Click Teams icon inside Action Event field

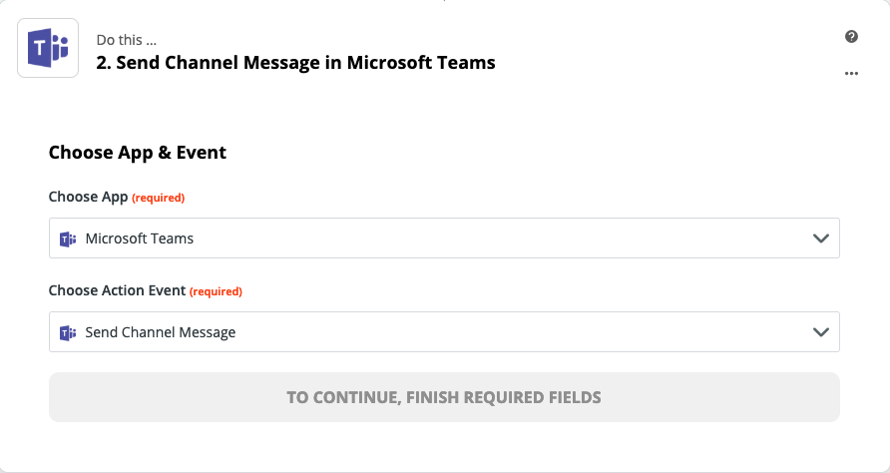[68, 332]
